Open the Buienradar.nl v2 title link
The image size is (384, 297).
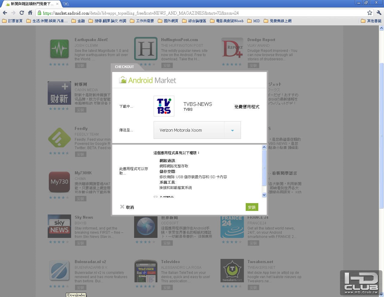90,262
